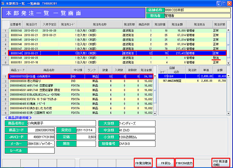Screen dimensions: 233x168
Task: Select order row with slip number 80000149
Action: point(118,58)
